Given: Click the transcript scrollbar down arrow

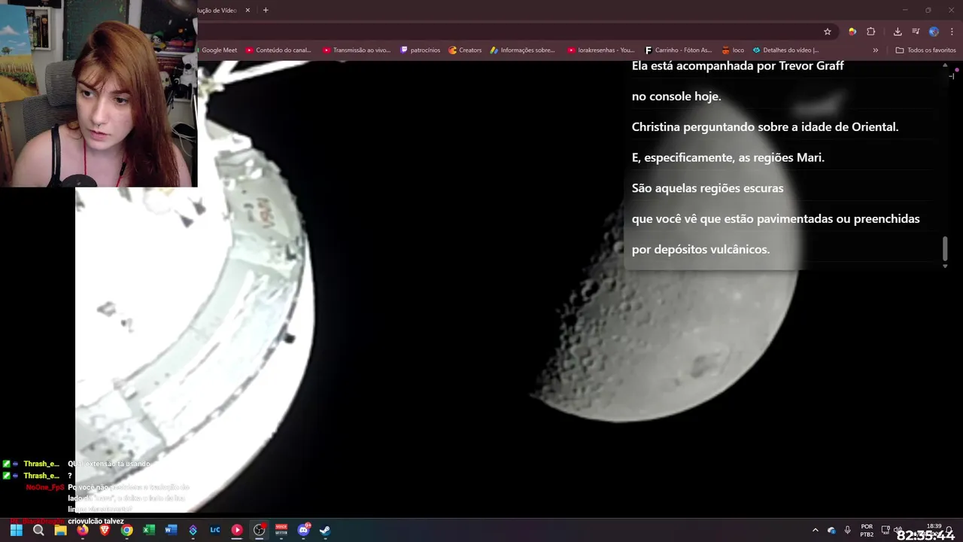Looking at the screenshot, I should (945, 266).
